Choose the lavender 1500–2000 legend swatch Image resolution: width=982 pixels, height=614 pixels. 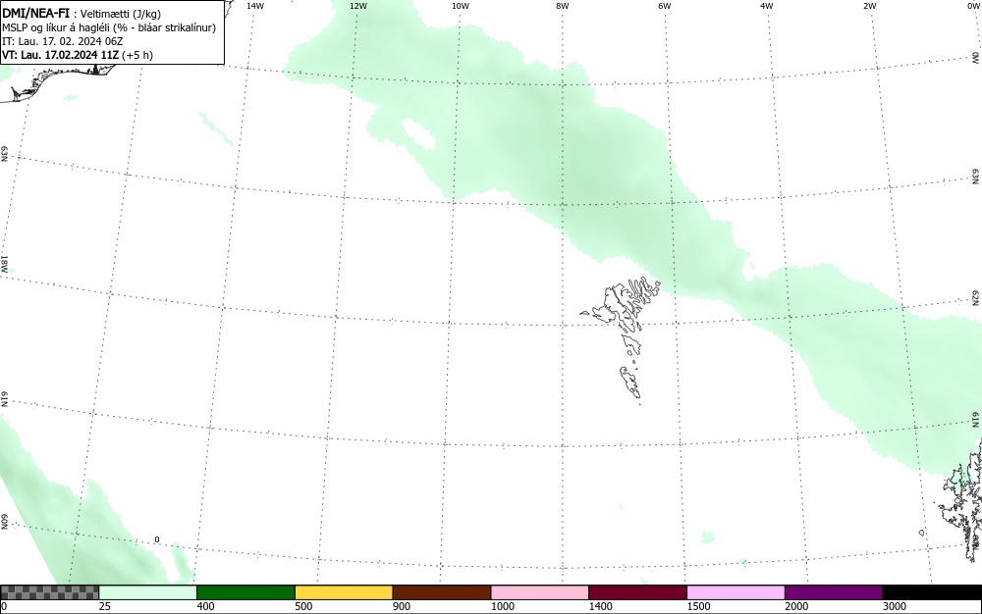click(736, 592)
